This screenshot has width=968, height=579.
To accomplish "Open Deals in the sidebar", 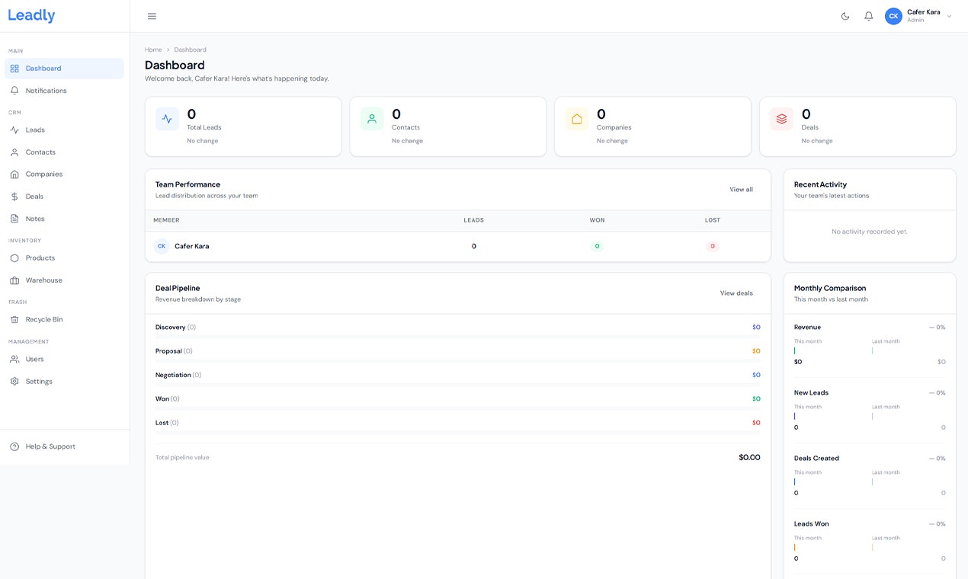I will 64,197.
